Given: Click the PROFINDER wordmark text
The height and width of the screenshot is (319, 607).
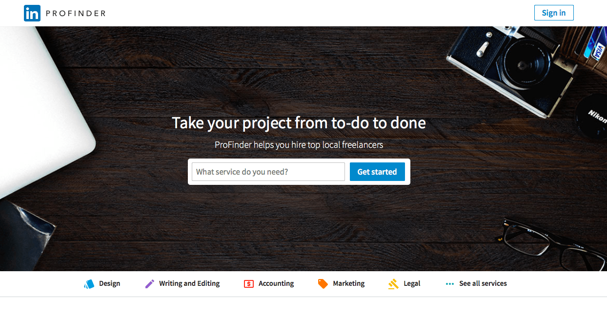Looking at the screenshot, I should pos(76,13).
